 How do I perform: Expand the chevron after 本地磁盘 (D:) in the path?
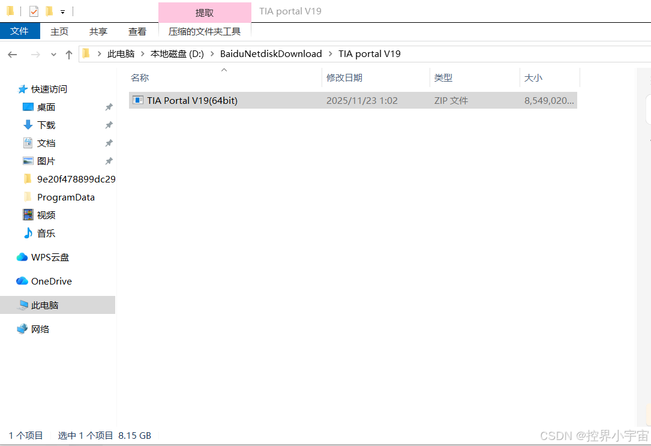[212, 53]
